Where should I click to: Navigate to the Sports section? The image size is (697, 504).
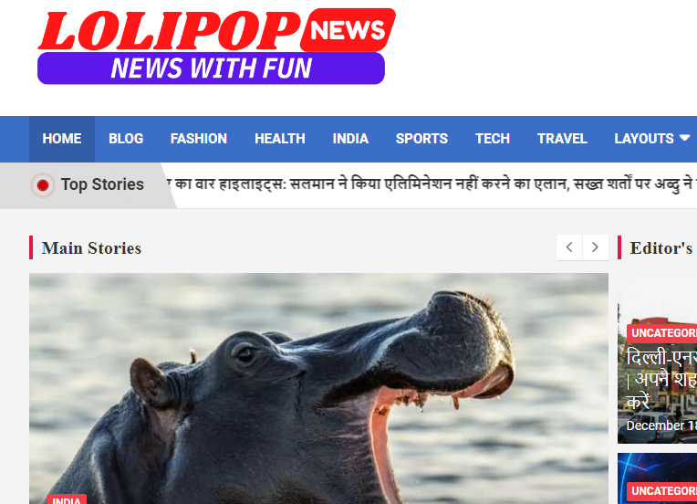pyautogui.click(x=421, y=139)
